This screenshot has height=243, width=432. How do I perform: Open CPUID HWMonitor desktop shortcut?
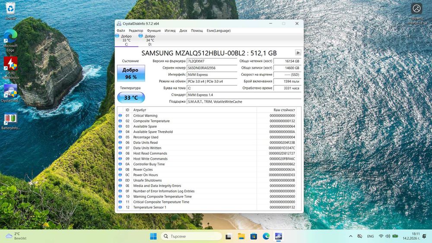pyautogui.click(x=10, y=68)
